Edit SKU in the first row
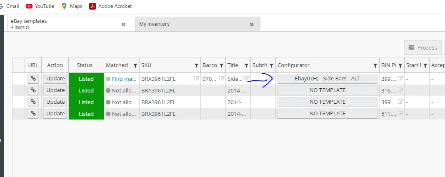This screenshot has width=445, height=177. (197, 79)
